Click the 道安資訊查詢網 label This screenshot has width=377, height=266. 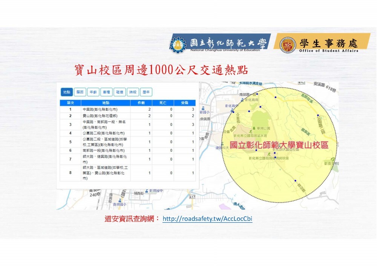tap(132, 219)
